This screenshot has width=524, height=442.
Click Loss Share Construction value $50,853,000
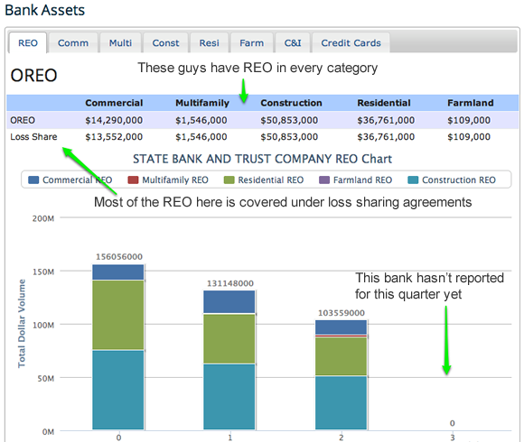coord(289,137)
